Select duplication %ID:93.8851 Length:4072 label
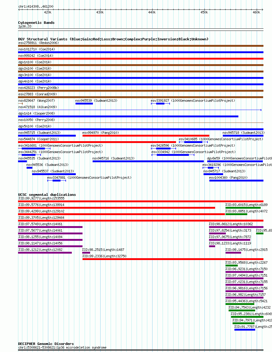Image resolution: width=272 pixels, height=352 pixels. [246, 211]
